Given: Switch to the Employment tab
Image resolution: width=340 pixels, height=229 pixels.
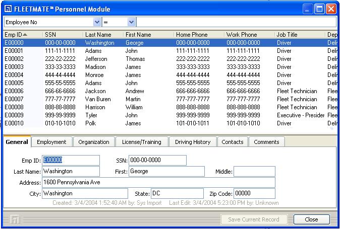Looking at the screenshot, I should coord(51,142).
